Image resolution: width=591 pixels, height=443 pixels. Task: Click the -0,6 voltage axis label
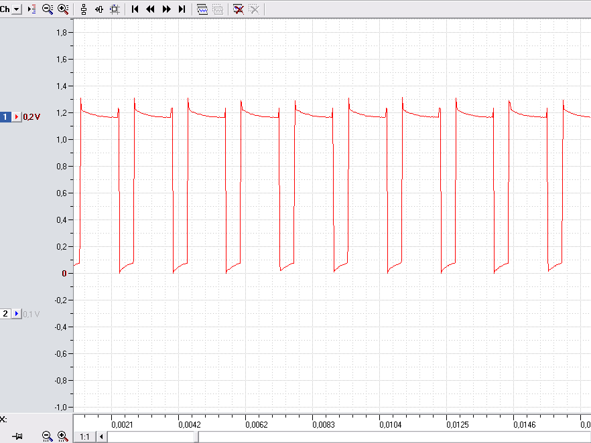pyautogui.click(x=61, y=354)
